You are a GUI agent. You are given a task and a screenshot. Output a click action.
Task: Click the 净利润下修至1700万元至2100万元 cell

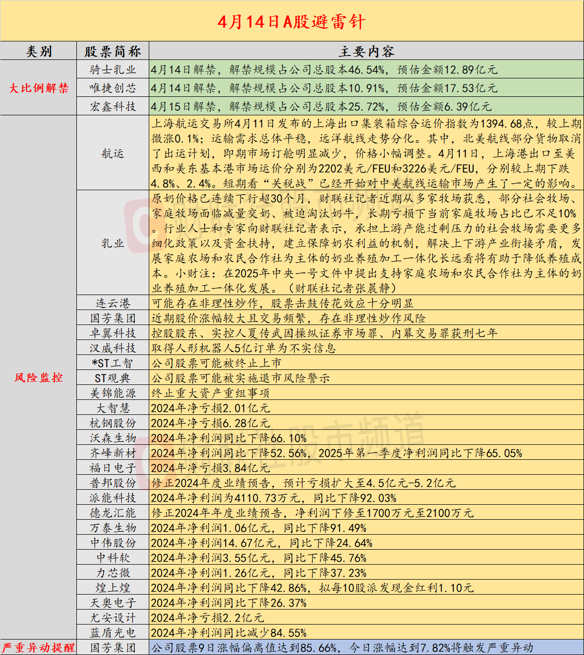(366, 513)
